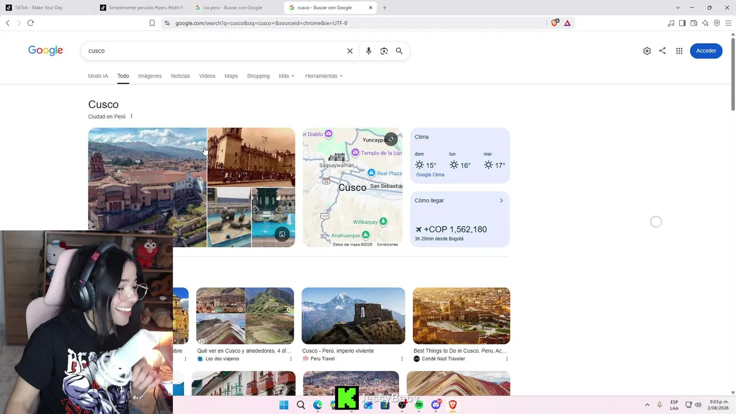Image resolution: width=736 pixels, height=414 pixels.
Task: Expand the Cusco map view
Action: tap(390, 139)
